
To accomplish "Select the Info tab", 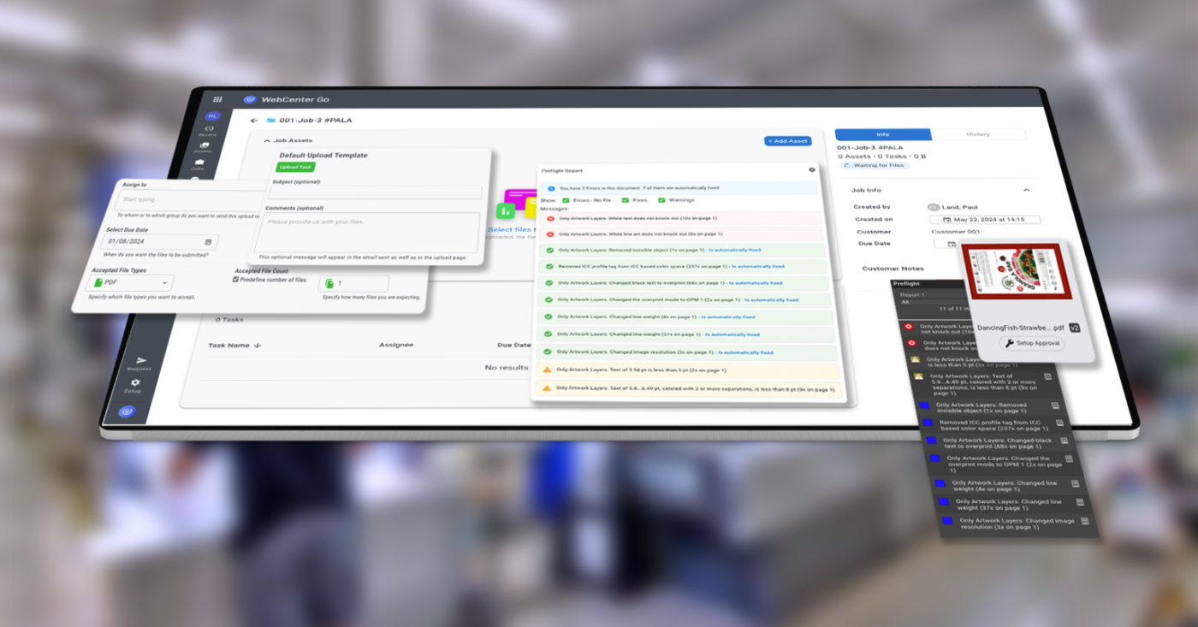I will click(x=882, y=134).
